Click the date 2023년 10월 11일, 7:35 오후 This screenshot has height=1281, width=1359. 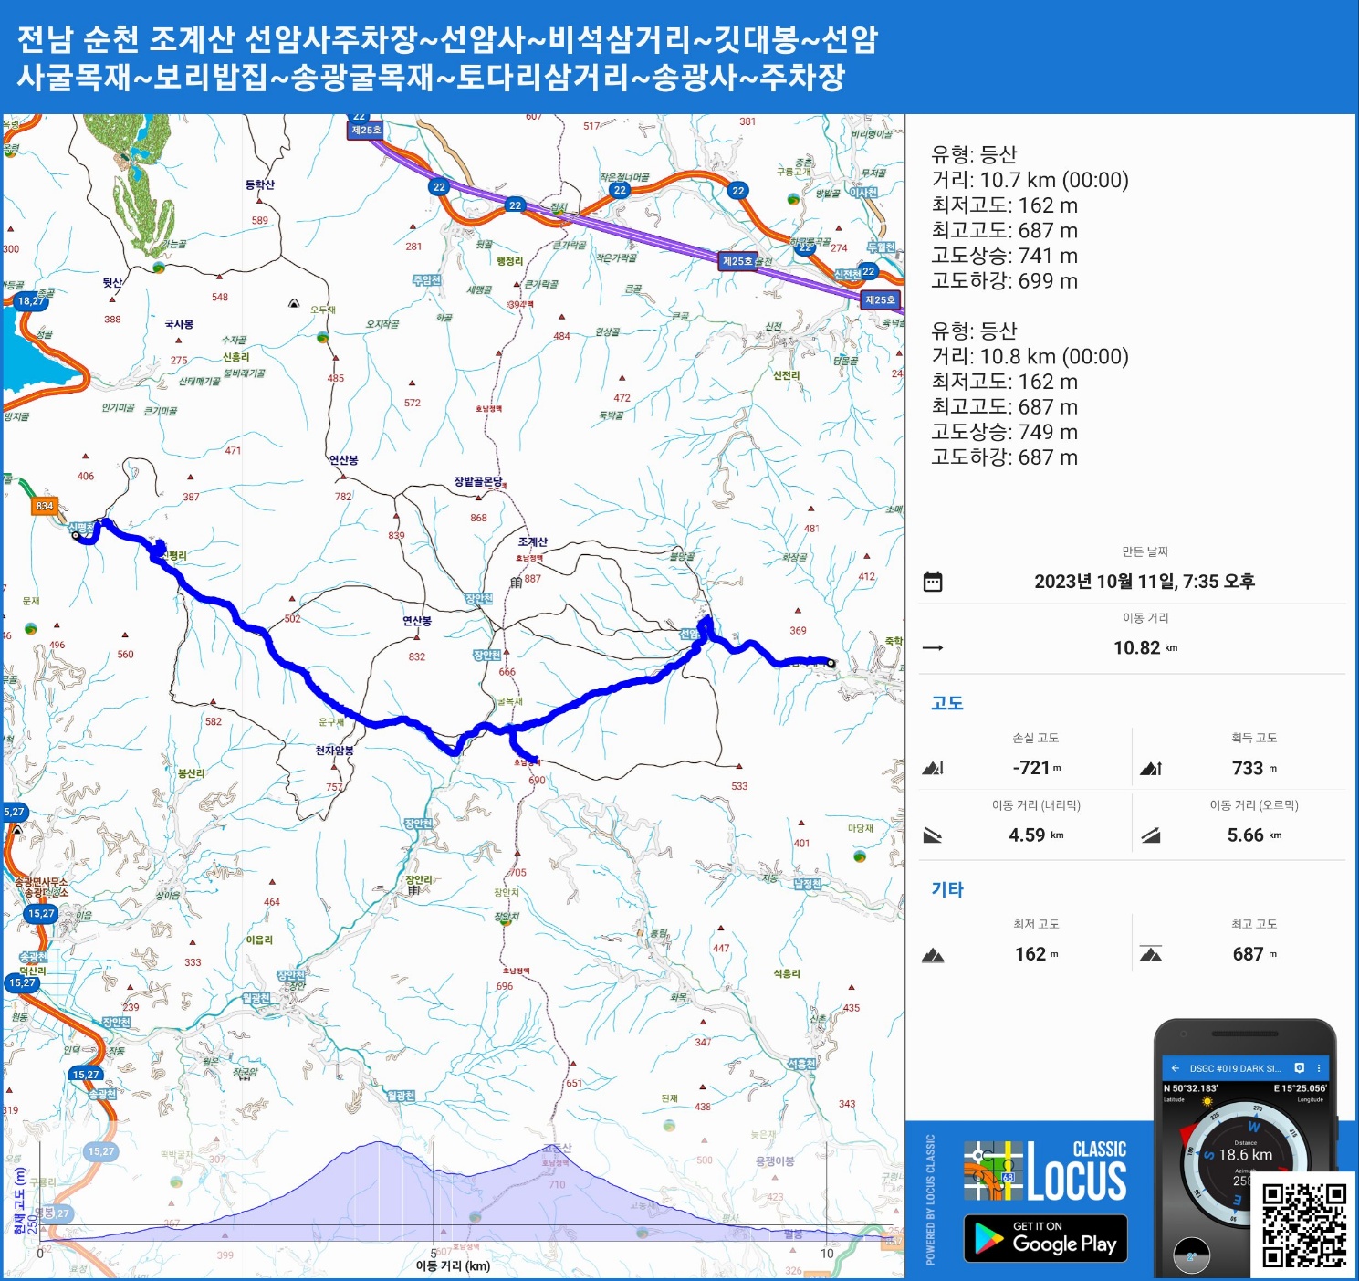(x=1145, y=582)
